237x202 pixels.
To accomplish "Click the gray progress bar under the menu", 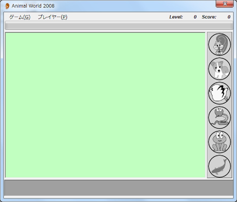I will point(119,25).
